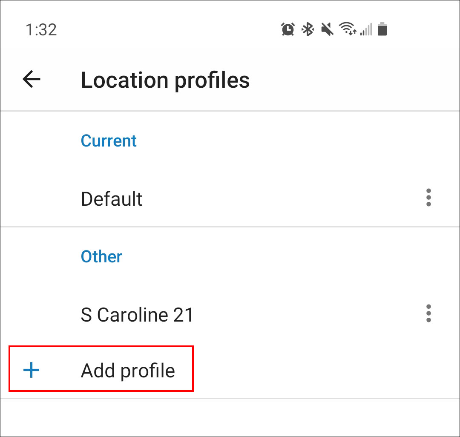
Task: Tap the Wi-Fi signal status bar icon
Action: 347,29
